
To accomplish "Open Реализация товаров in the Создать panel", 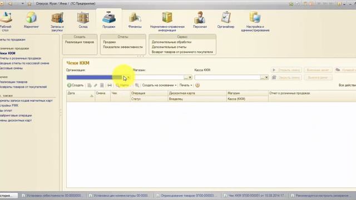I will click(80, 42).
